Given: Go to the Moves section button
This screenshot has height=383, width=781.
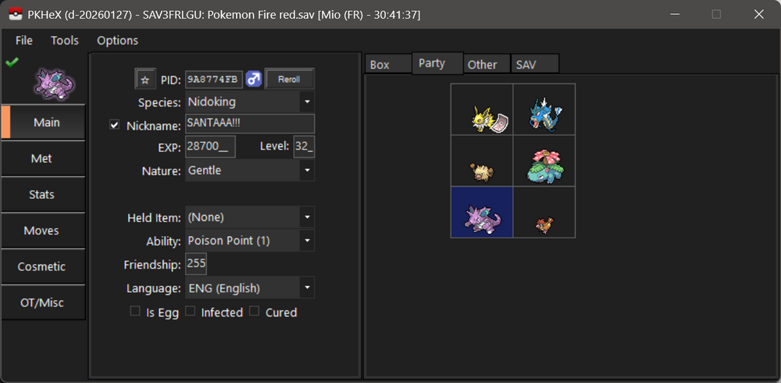Looking at the screenshot, I should 42,231.
